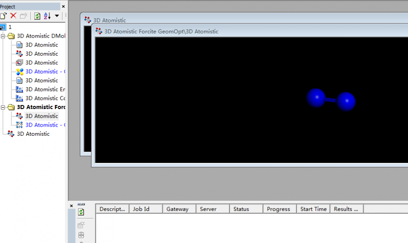Open the bottom-level 3D Atomistic structure document
Image resolution: width=408 pixels, height=243 pixels.
tap(33, 134)
